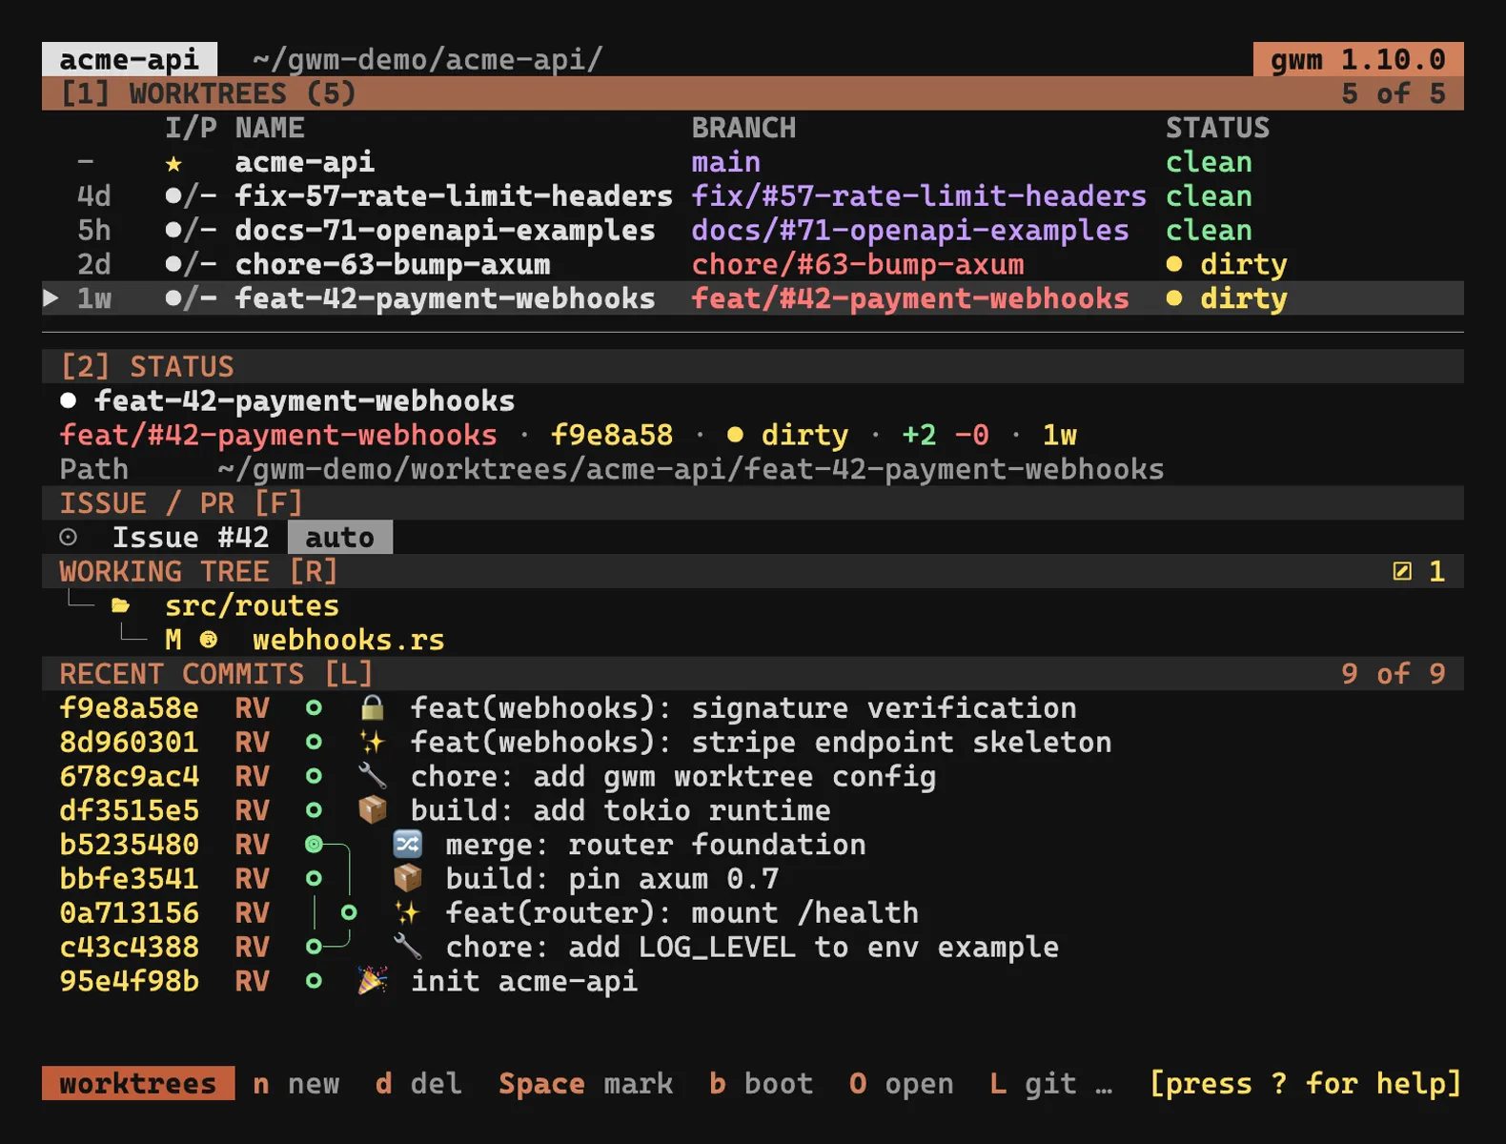Focus the [2] STATUS panel header

753,366
